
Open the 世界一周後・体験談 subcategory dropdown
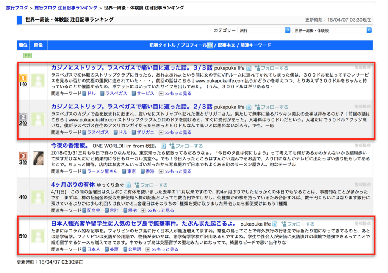coord(332,30)
